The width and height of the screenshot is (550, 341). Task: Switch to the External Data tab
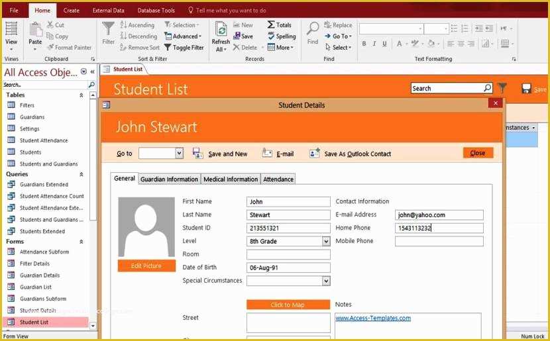109,11
